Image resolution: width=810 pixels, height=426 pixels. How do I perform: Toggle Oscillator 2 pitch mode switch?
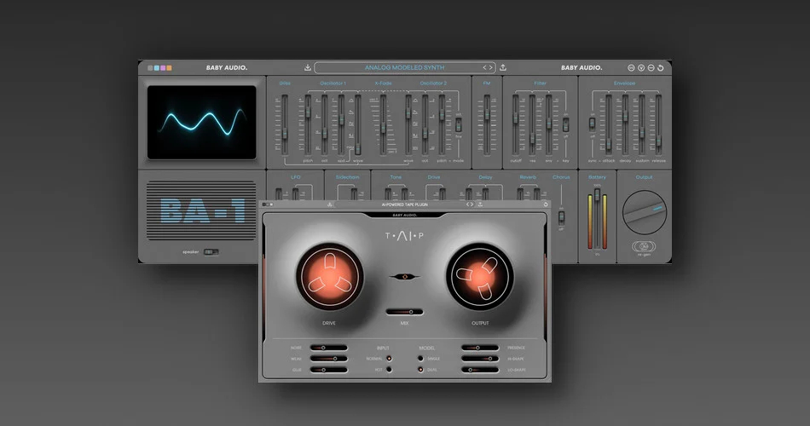pos(458,125)
